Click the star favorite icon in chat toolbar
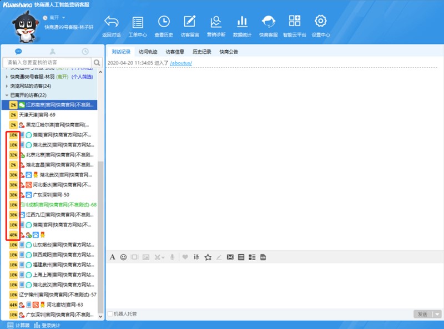Viewport: 444px width, 329px height. (x=208, y=257)
